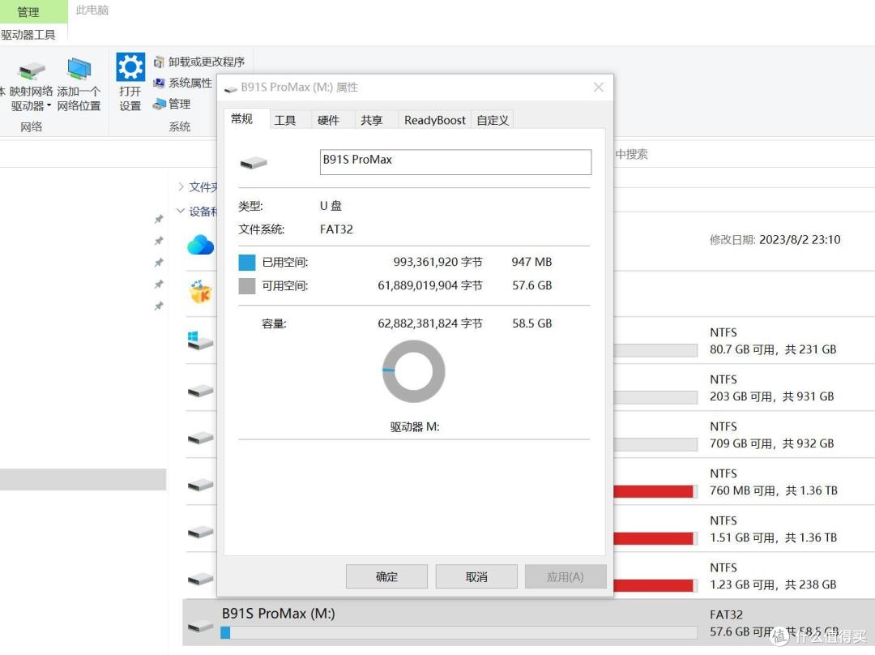Click the blue used space color swatch
Screen dimensions: 875x655
pyautogui.click(x=246, y=262)
